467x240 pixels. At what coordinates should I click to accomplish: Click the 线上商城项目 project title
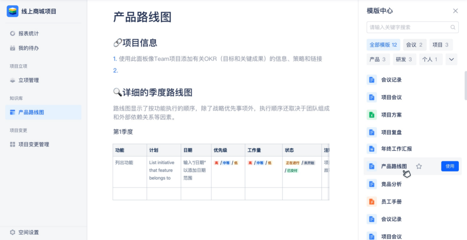pyautogui.click(x=39, y=12)
